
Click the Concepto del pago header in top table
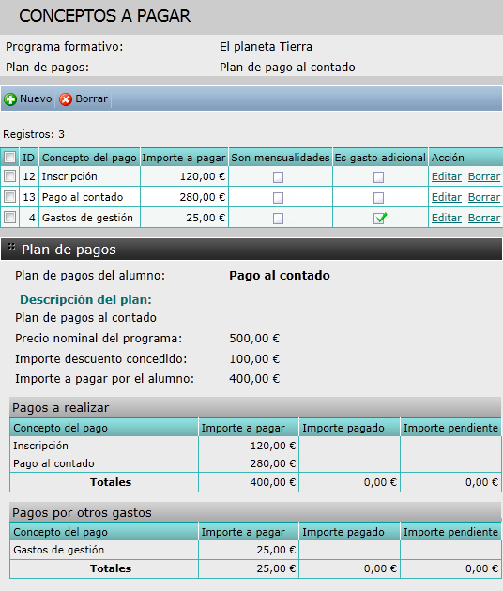(89, 158)
